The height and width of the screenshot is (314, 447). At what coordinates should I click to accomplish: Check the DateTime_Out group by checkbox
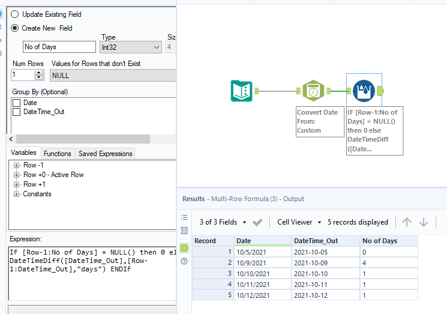[17, 112]
